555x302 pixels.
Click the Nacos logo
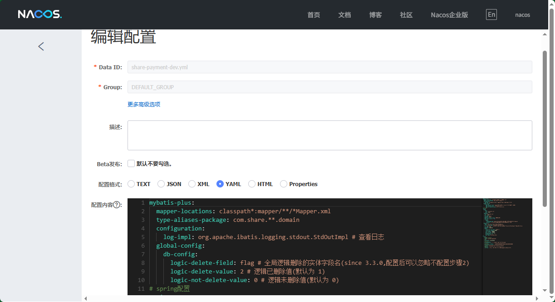pyautogui.click(x=40, y=14)
